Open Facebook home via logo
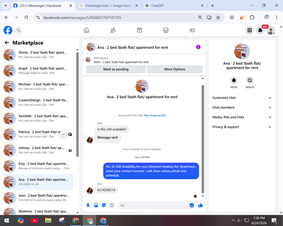The width and height of the screenshot is (283, 226). coord(8,30)
